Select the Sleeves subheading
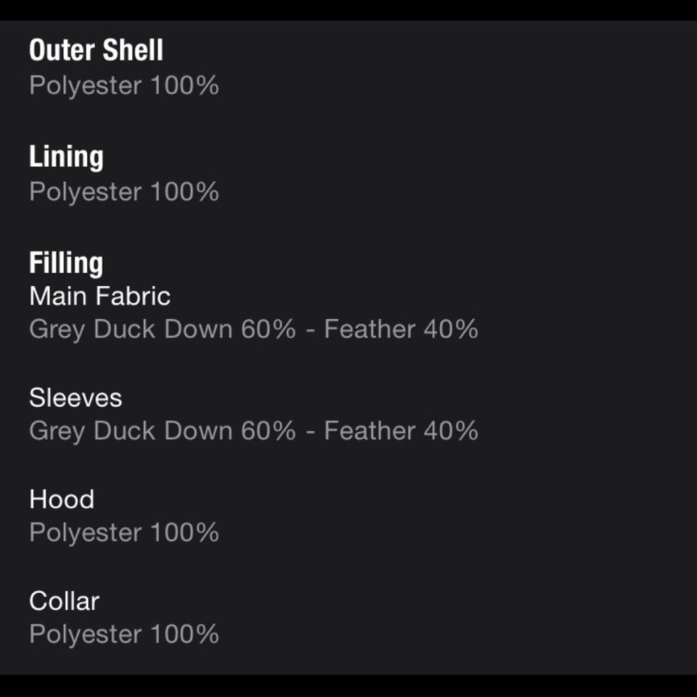 [x=75, y=398]
